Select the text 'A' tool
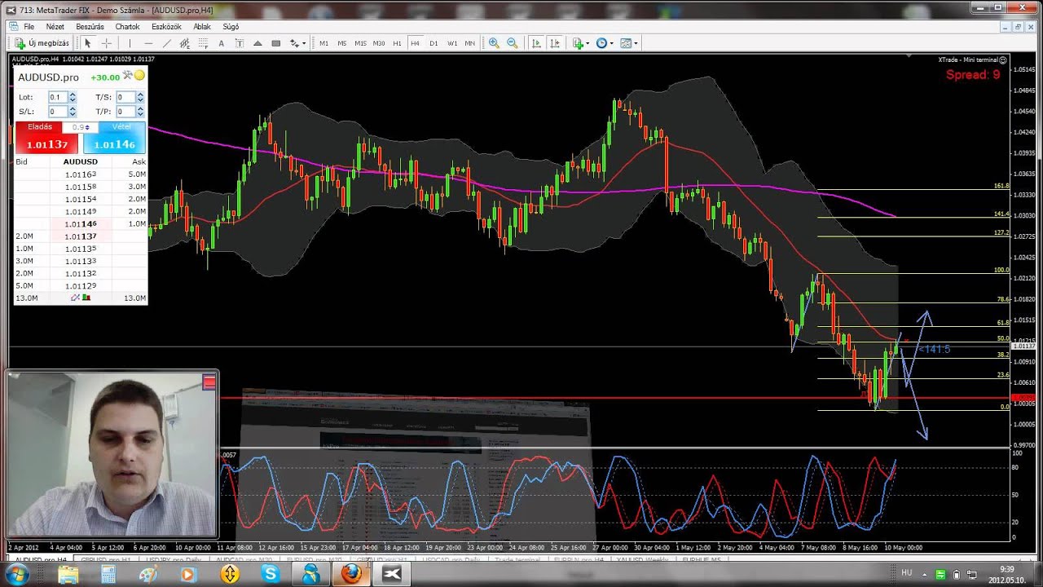 pyautogui.click(x=221, y=43)
